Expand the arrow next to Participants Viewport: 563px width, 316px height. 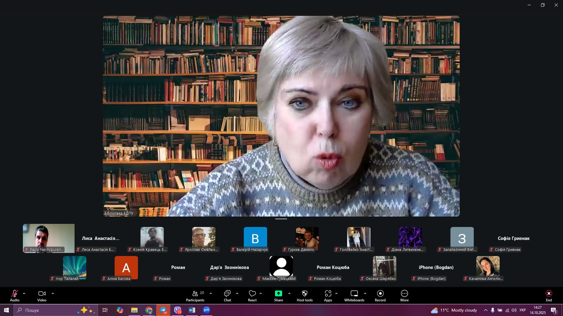click(x=211, y=293)
